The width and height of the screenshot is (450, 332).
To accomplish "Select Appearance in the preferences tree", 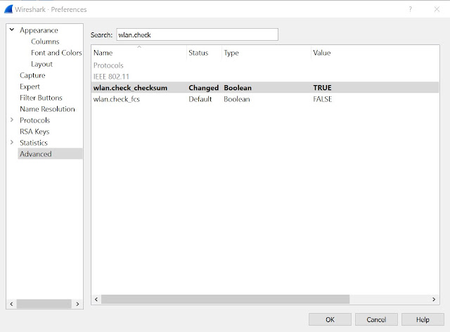I will tap(39, 30).
